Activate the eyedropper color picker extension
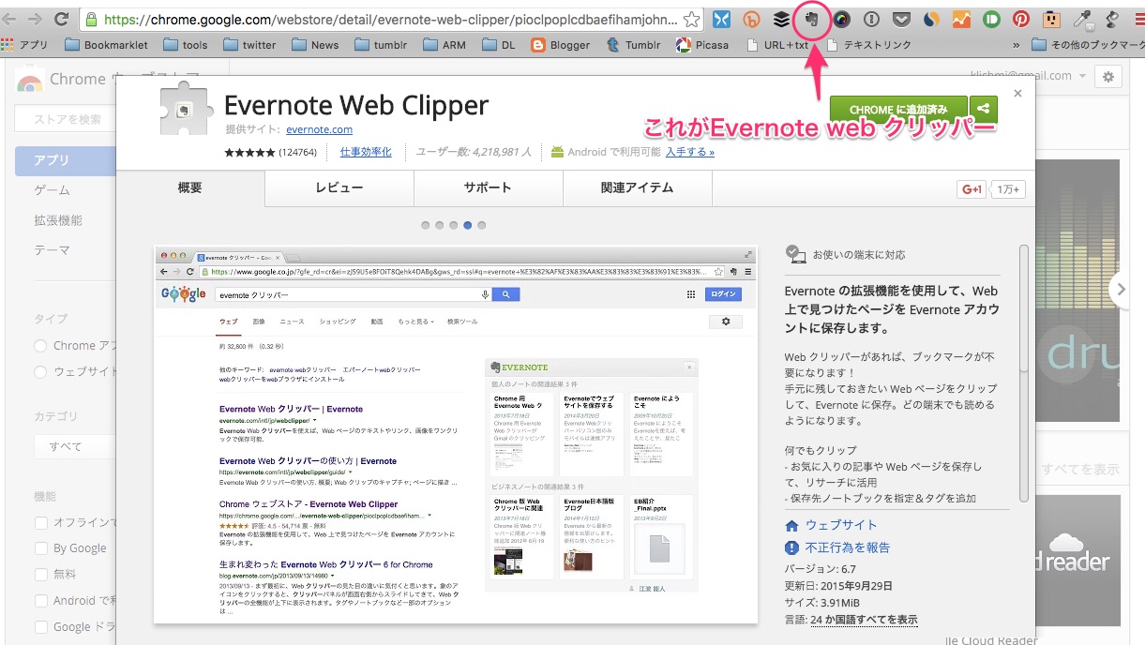1145x645 pixels. coord(1082,19)
